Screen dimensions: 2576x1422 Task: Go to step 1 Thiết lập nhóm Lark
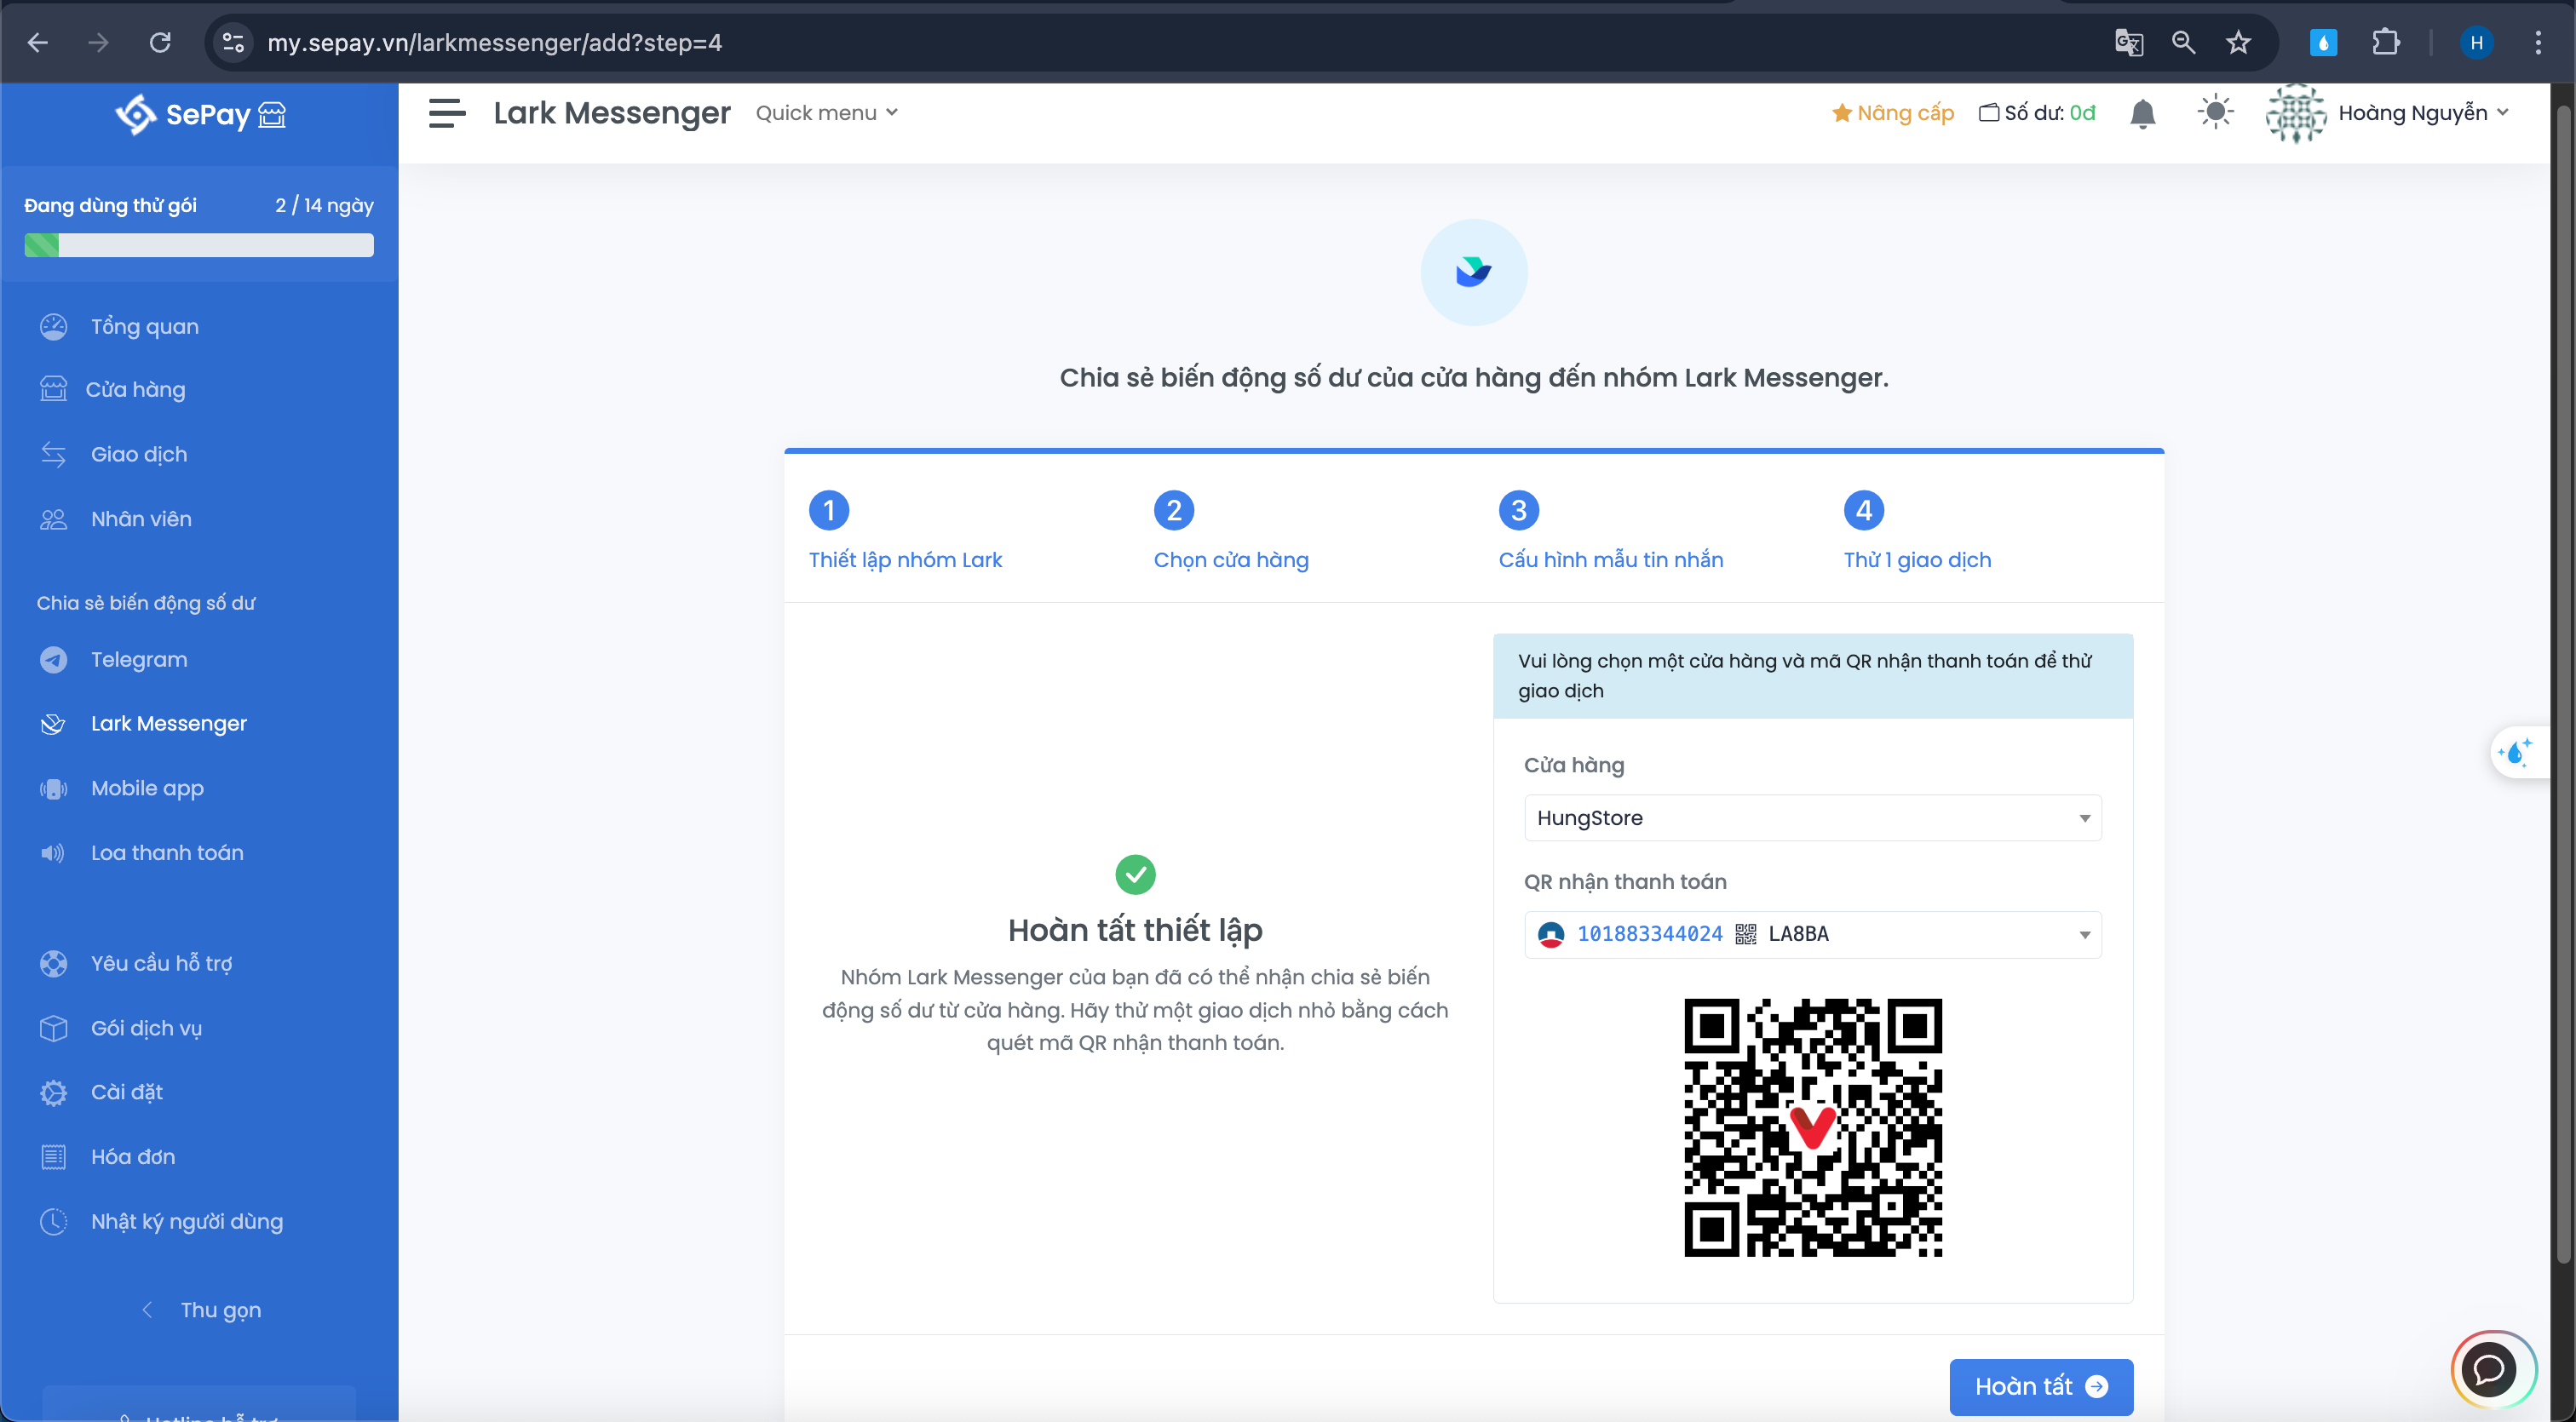pos(905,531)
